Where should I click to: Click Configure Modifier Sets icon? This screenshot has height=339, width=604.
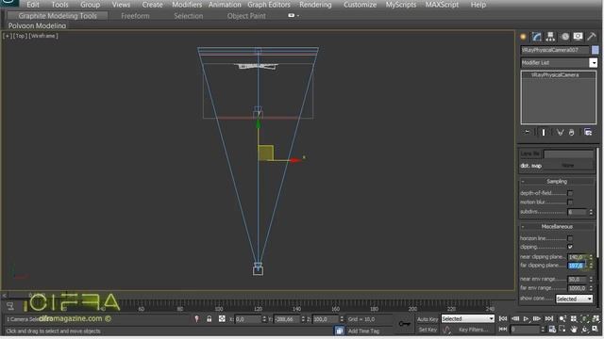[588, 132]
